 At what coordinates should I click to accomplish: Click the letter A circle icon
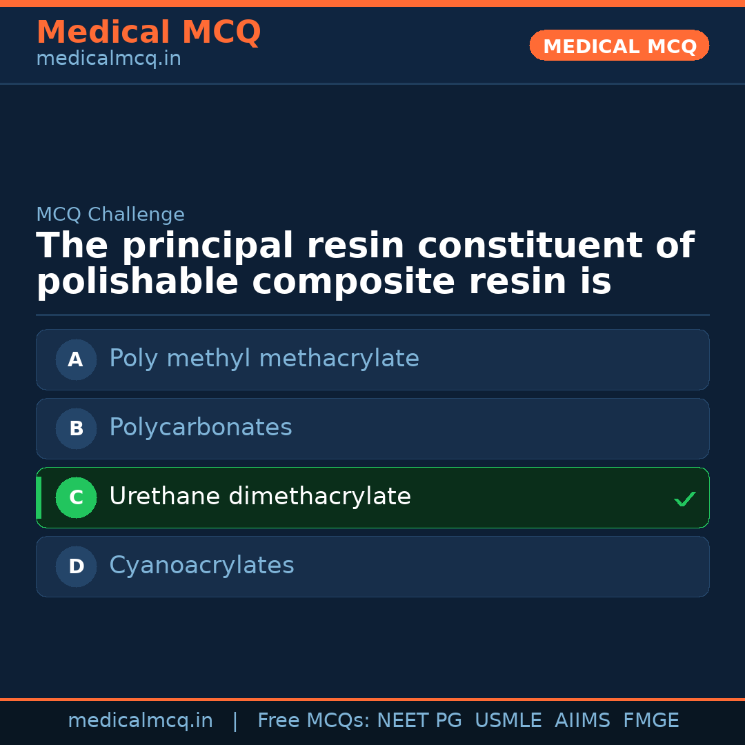tap(76, 359)
